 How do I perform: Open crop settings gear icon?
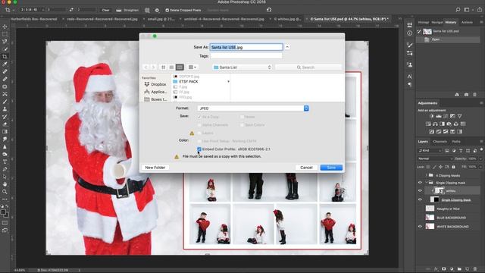tap(157, 10)
